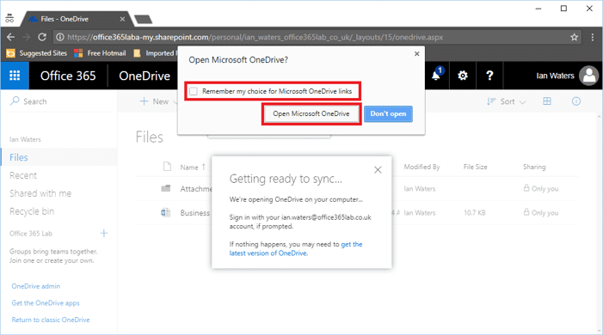
Task: Bookmark page with the star icon
Action: pyautogui.click(x=574, y=37)
